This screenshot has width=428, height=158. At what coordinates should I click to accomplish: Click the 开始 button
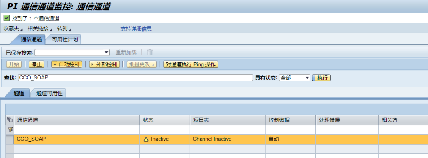click(x=14, y=64)
